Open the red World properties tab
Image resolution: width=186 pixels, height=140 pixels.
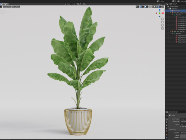point(167,131)
